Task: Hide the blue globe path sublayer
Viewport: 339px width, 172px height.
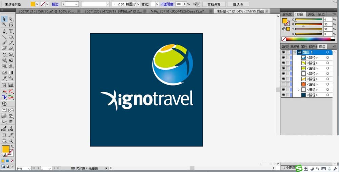Action: point(283,57)
